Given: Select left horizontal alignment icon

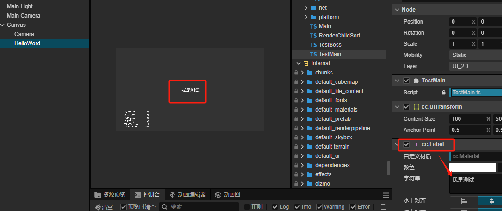Looking at the screenshot, I should [464, 201].
